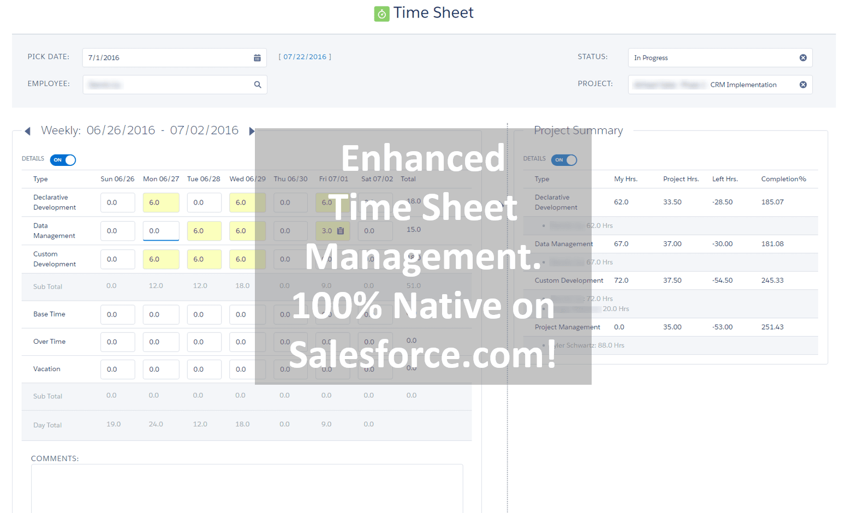The image size is (846, 513).
Task: Click the My Hrs. column header
Action: pyautogui.click(x=625, y=179)
